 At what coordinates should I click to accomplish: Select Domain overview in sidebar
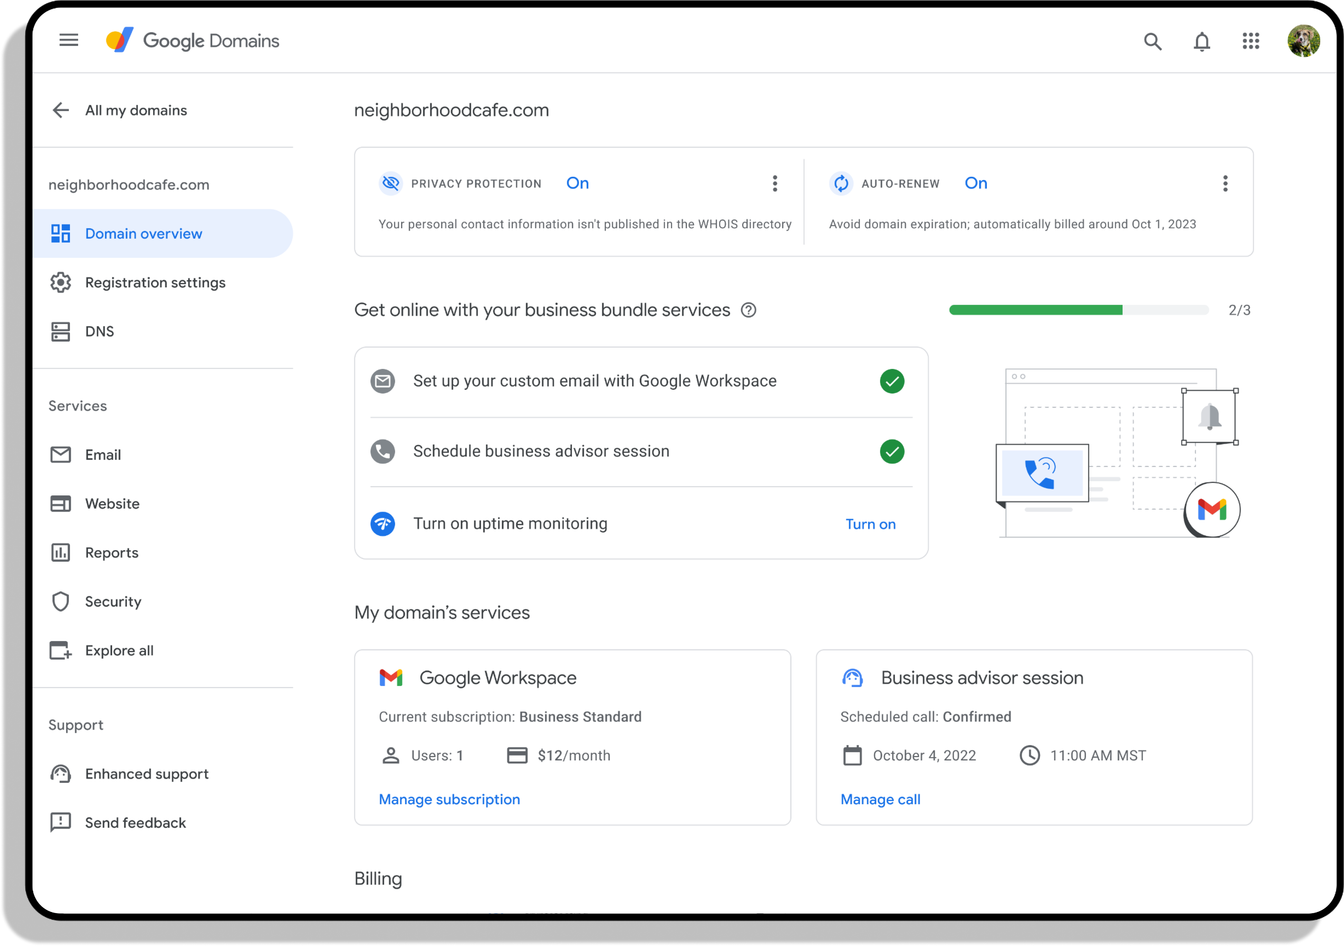tap(163, 233)
